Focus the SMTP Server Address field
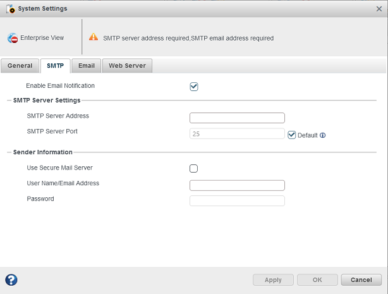The width and height of the screenshot is (388, 294). (237, 118)
